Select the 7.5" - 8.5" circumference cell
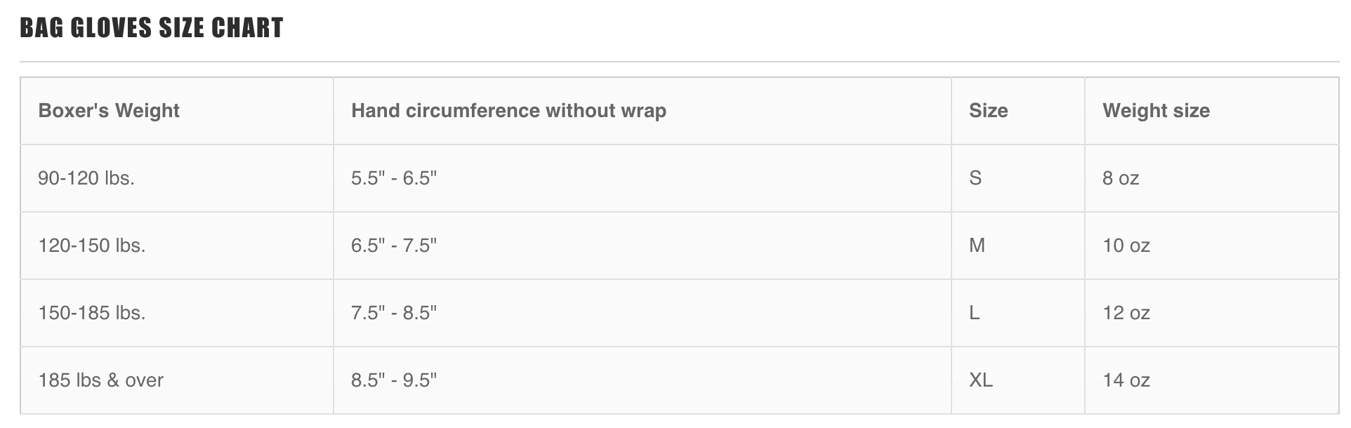Viewport: 1351px width, 428px height. coord(394,313)
